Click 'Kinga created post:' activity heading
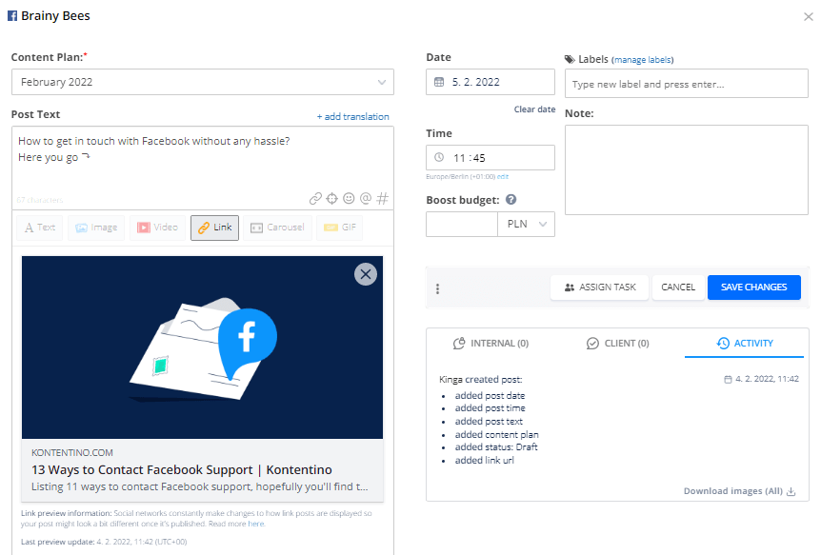 pos(481,380)
